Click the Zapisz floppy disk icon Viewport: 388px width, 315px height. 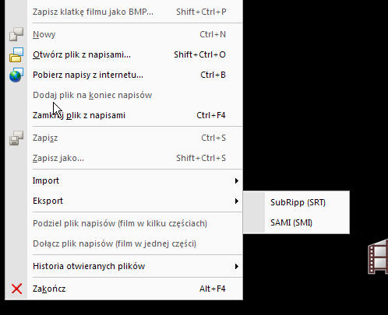(16, 138)
